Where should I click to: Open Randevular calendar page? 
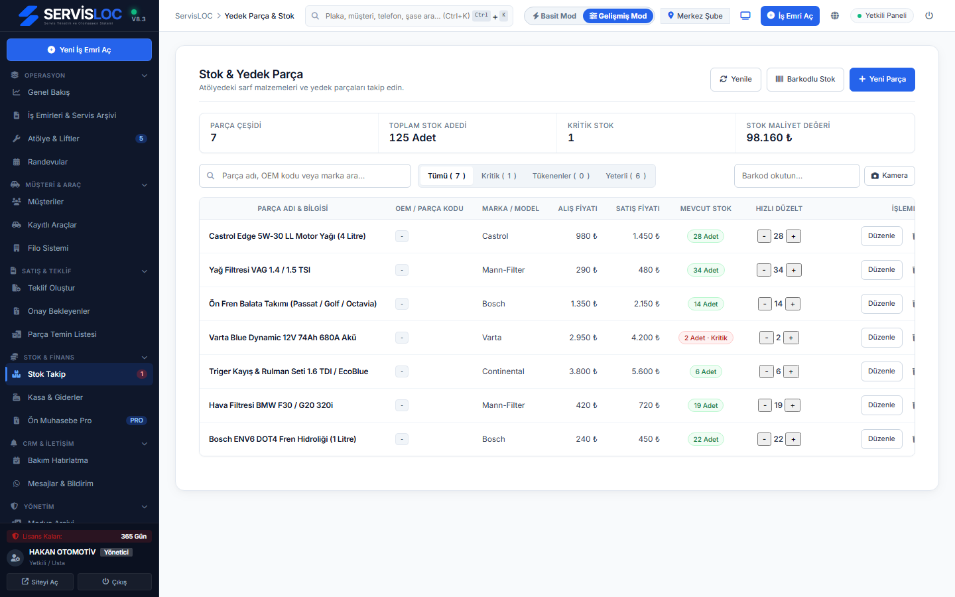pos(80,162)
